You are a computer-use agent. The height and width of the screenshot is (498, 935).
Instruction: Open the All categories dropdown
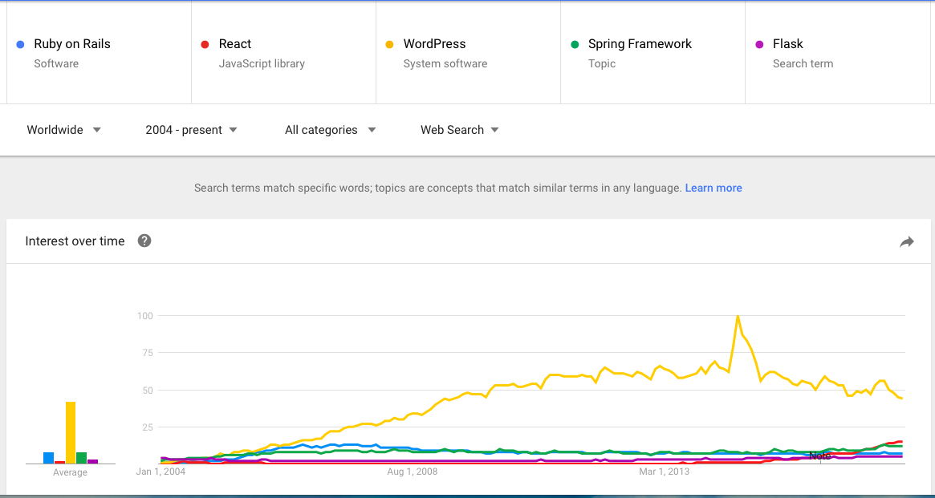tap(331, 130)
